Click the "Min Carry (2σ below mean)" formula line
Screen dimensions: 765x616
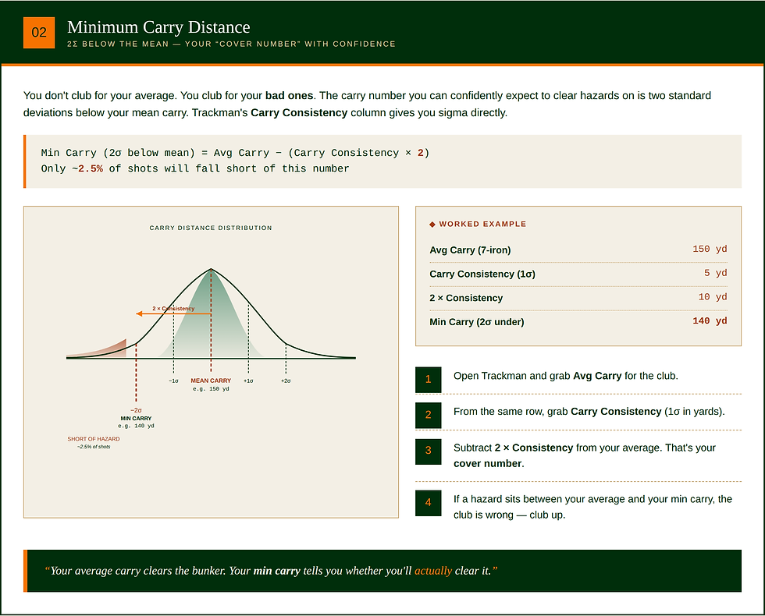(x=235, y=153)
